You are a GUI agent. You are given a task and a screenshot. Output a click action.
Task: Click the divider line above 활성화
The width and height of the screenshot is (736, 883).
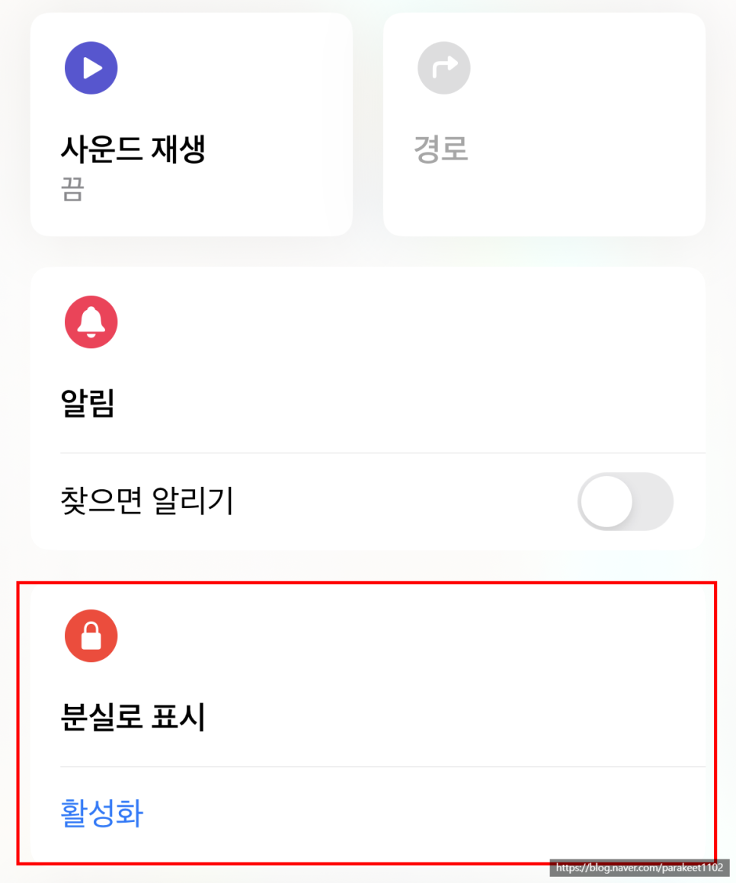[x=383, y=766]
